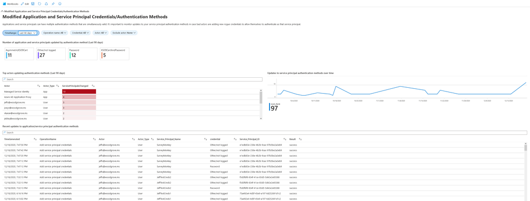Click the Refresh circular arrow icon
530x201 pixels.
40,3
